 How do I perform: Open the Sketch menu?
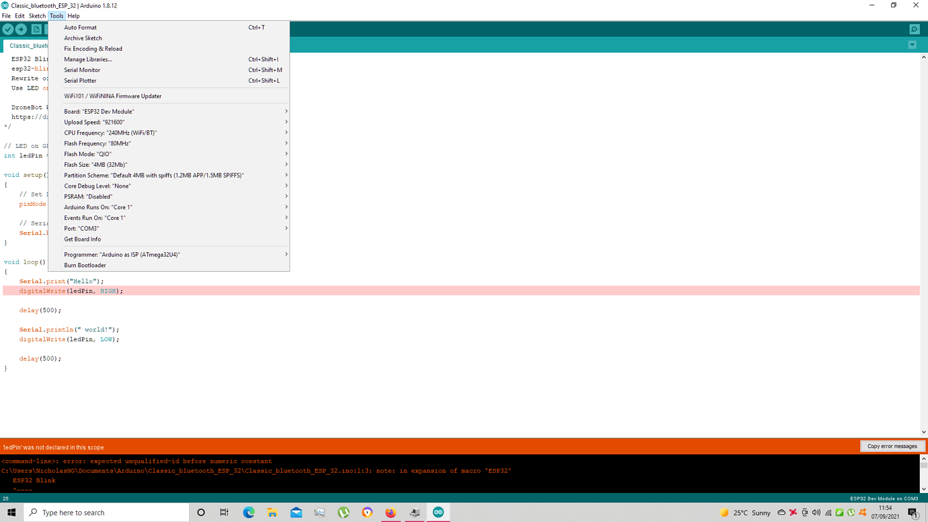click(x=37, y=15)
